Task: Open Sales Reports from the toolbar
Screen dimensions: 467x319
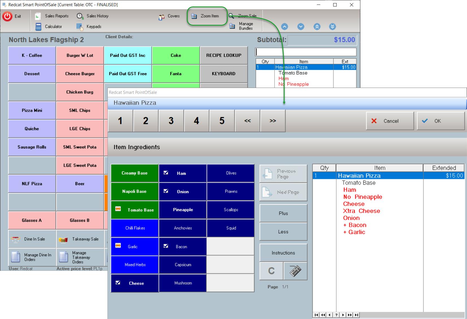Action: (52, 16)
